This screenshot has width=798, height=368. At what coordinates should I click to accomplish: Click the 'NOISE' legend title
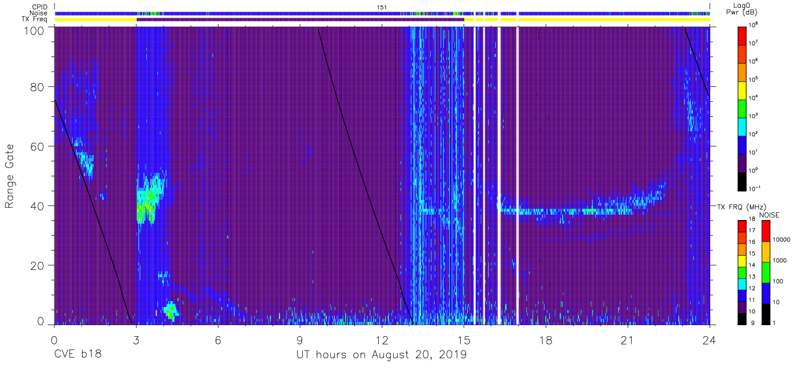tap(771, 215)
